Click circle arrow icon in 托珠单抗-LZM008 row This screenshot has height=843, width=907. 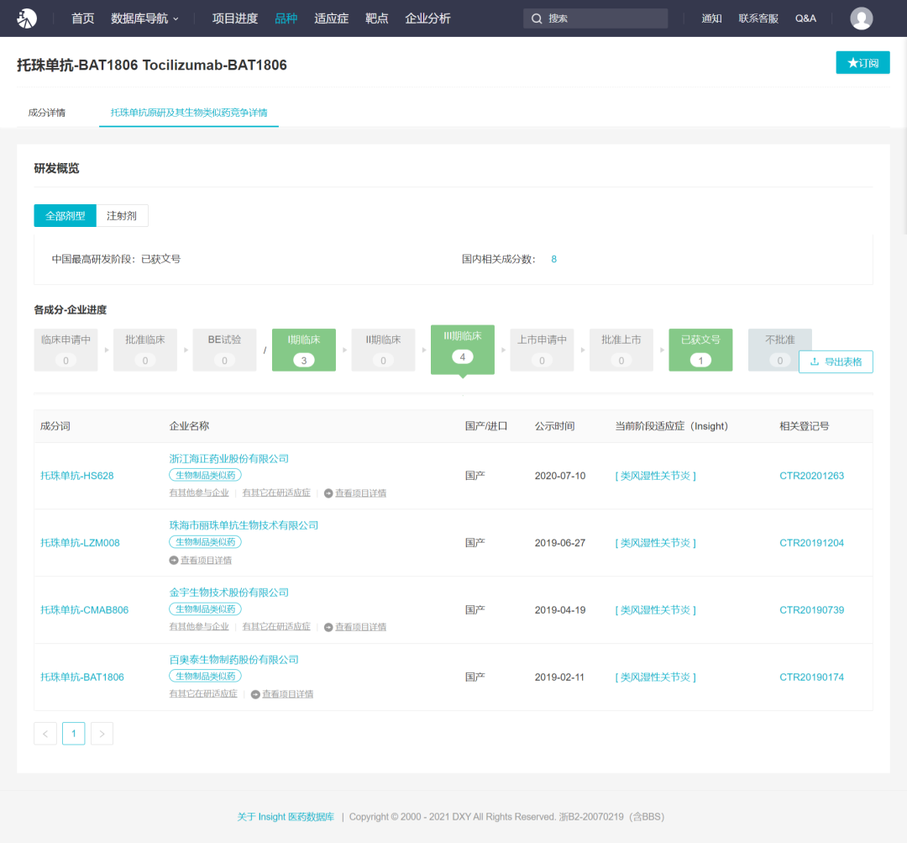coord(174,561)
